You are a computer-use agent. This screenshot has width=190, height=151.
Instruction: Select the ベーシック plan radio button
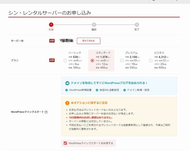tap(65, 60)
